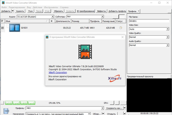Click the clock status icon for S01E01
This screenshot has height=115, width=172.
[x=121, y=28]
